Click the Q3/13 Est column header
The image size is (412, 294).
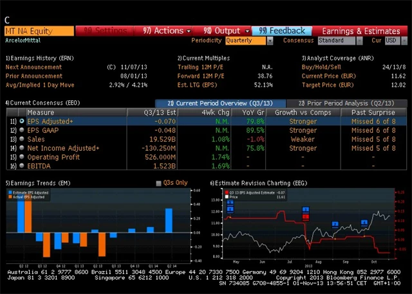coord(153,112)
